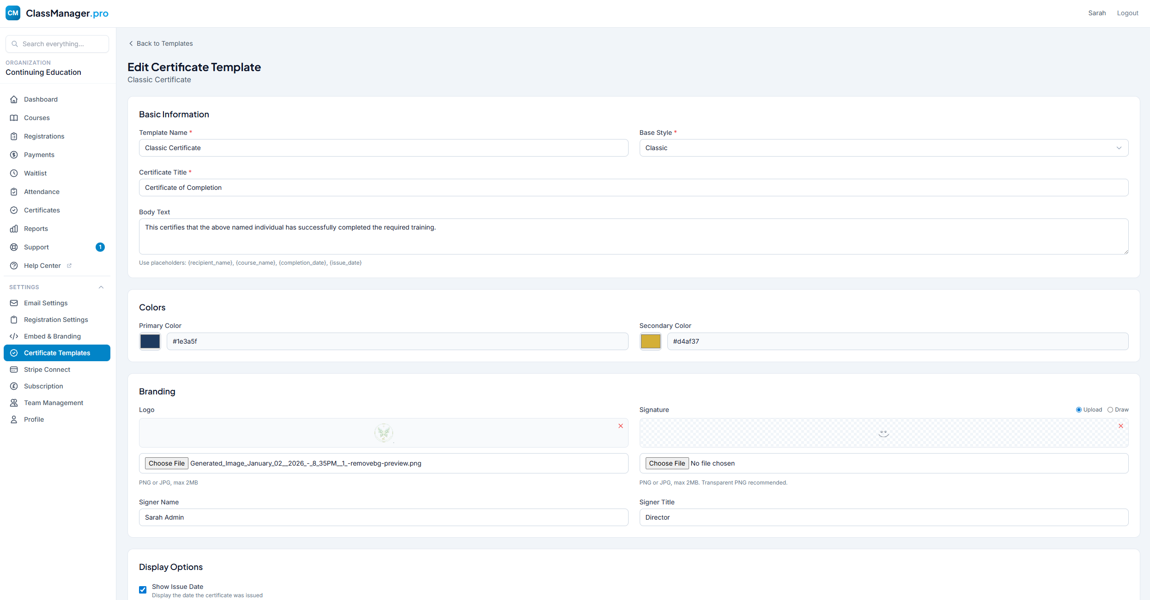1150x600 pixels.
Task: Open the Primary Color swatch picker
Action: (x=150, y=341)
